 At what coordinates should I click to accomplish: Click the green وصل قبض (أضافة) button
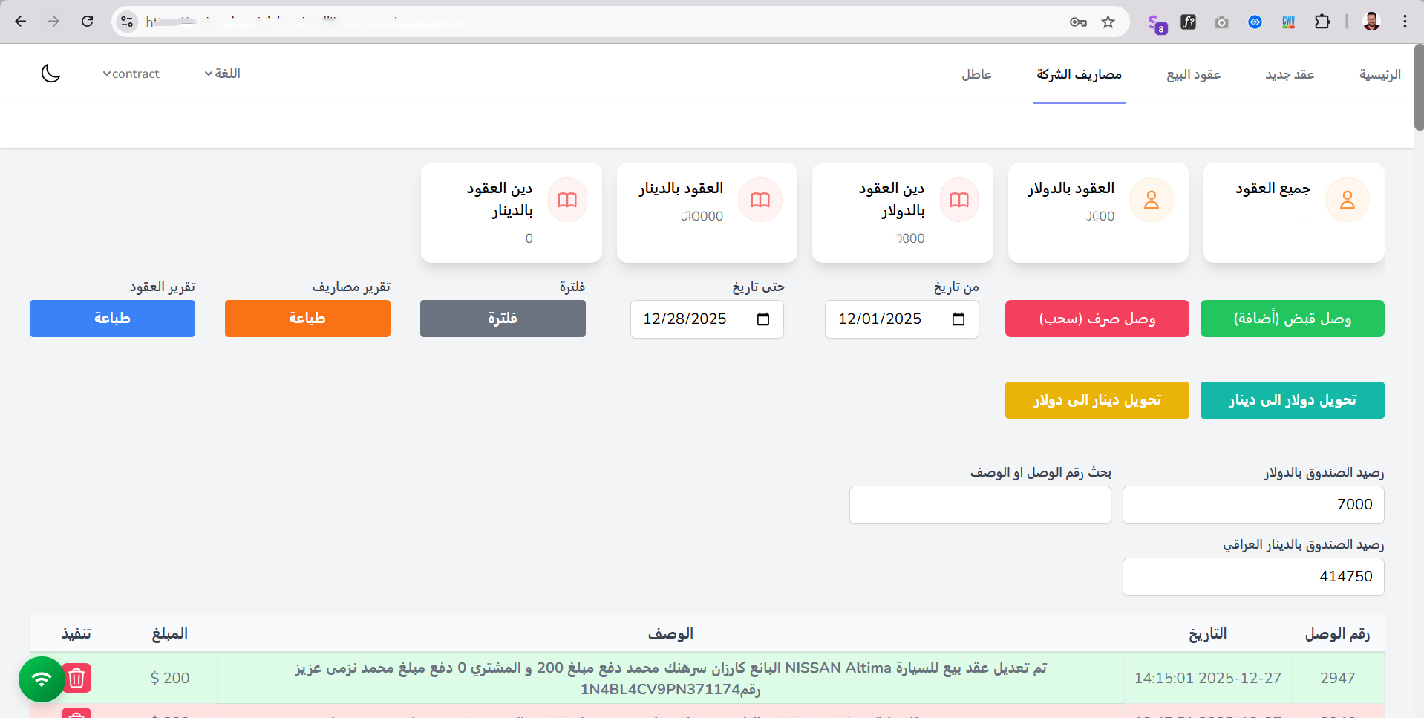pyautogui.click(x=1292, y=319)
